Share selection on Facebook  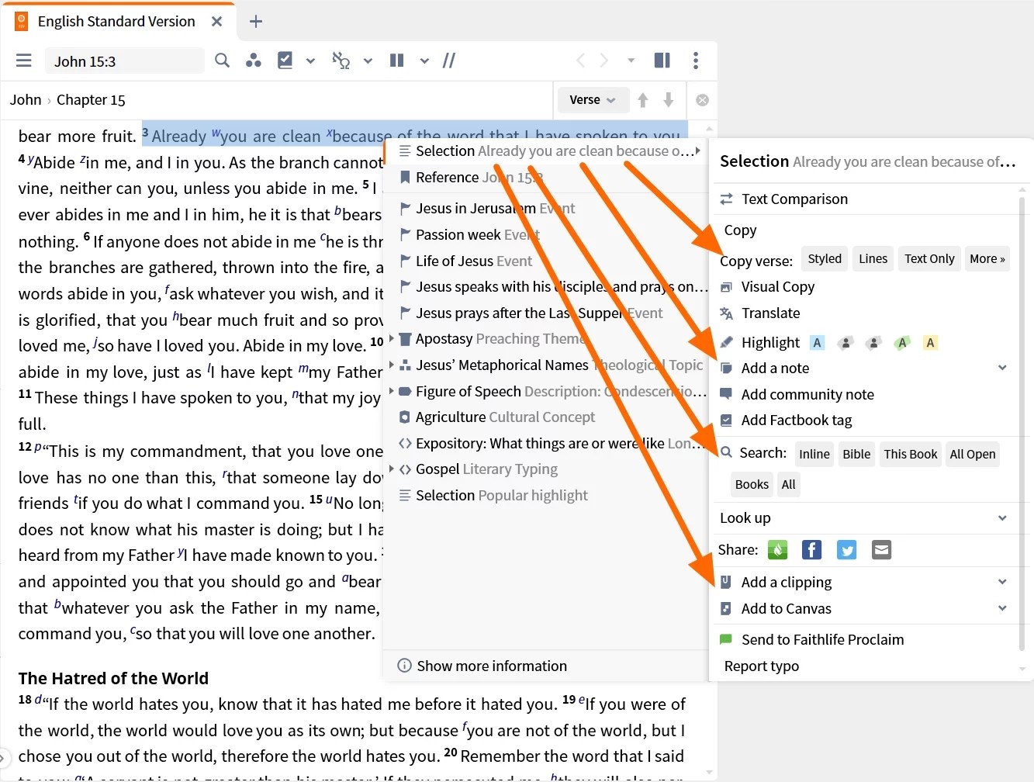(811, 550)
